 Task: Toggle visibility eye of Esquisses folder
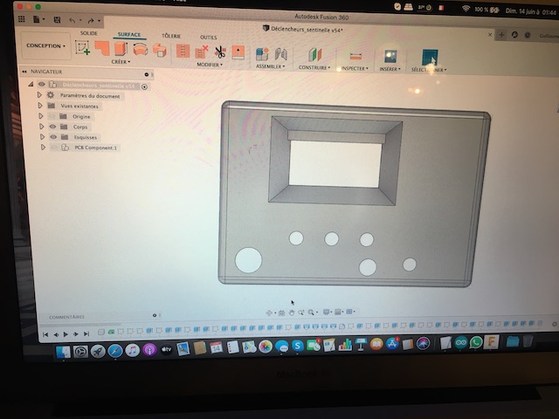[x=52, y=137]
